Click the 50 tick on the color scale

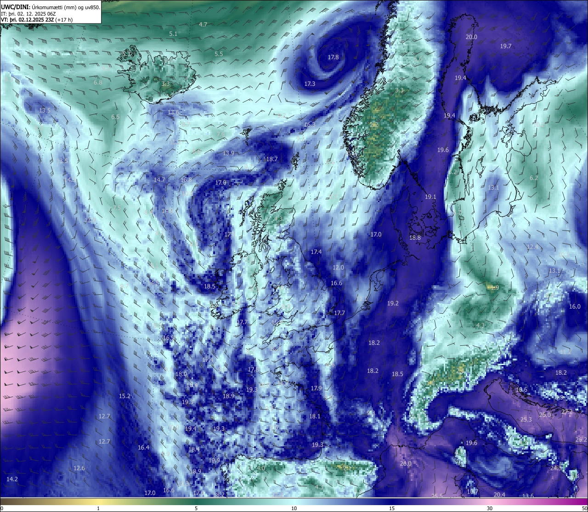click(x=584, y=508)
